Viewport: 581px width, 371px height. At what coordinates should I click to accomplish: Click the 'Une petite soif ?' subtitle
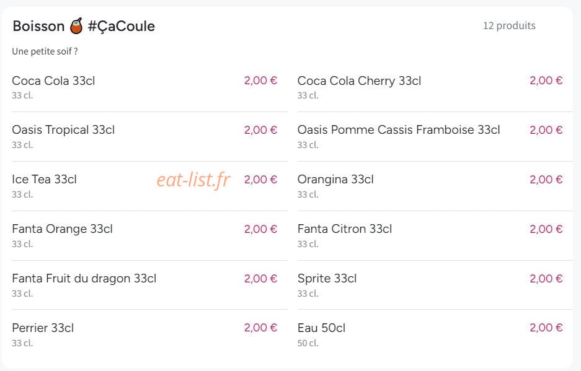(x=45, y=51)
